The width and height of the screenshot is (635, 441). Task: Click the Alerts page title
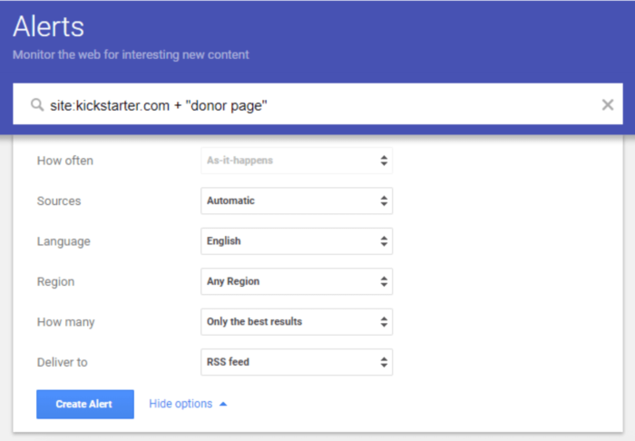pyautogui.click(x=48, y=26)
